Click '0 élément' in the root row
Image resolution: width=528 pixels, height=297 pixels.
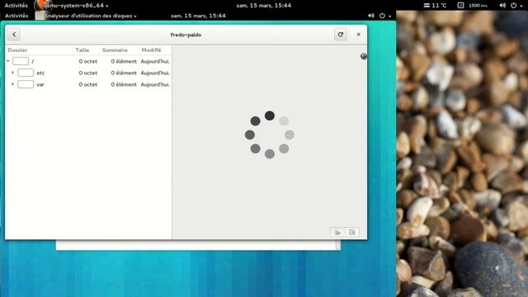[x=124, y=61]
